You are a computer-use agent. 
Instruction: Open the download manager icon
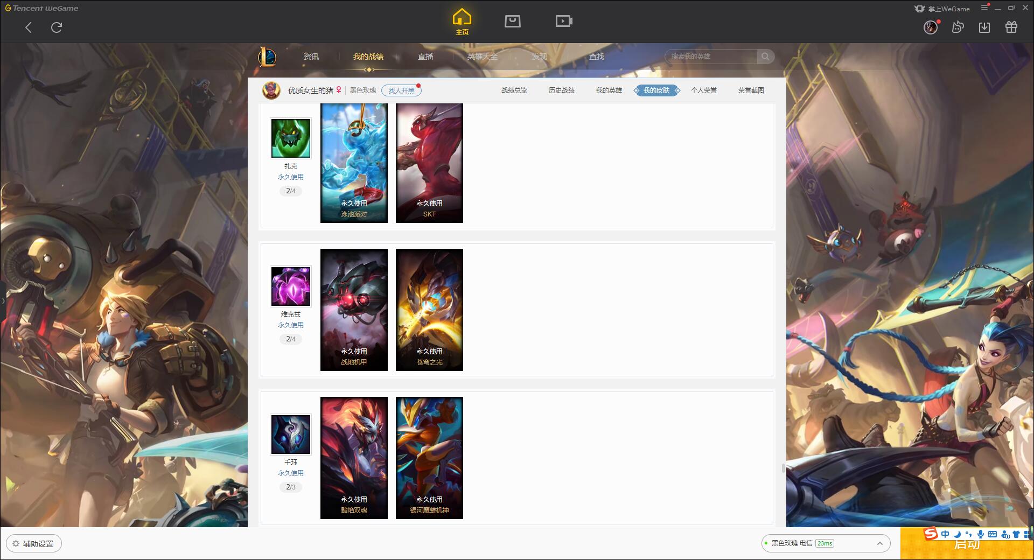click(x=984, y=27)
